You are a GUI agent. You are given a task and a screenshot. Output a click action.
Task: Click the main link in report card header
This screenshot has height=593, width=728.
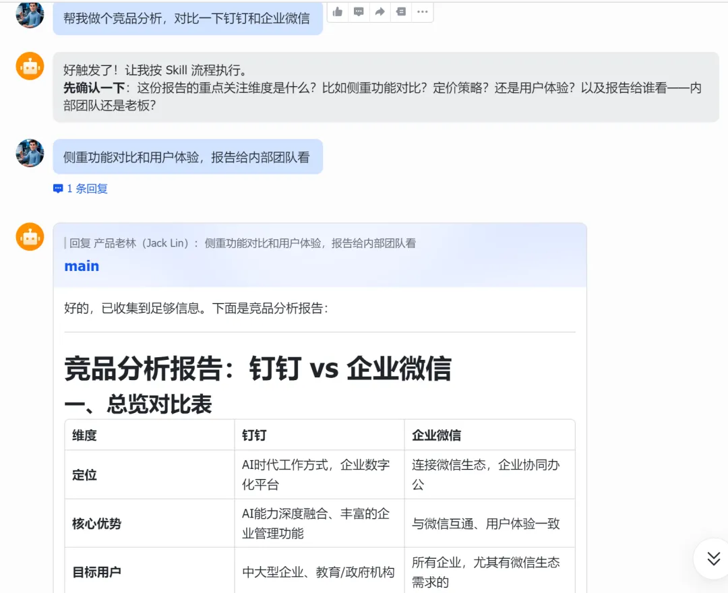(82, 266)
